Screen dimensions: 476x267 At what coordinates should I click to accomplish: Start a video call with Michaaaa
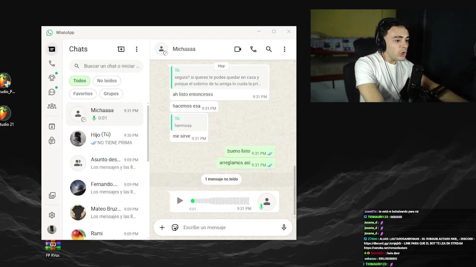(238, 49)
